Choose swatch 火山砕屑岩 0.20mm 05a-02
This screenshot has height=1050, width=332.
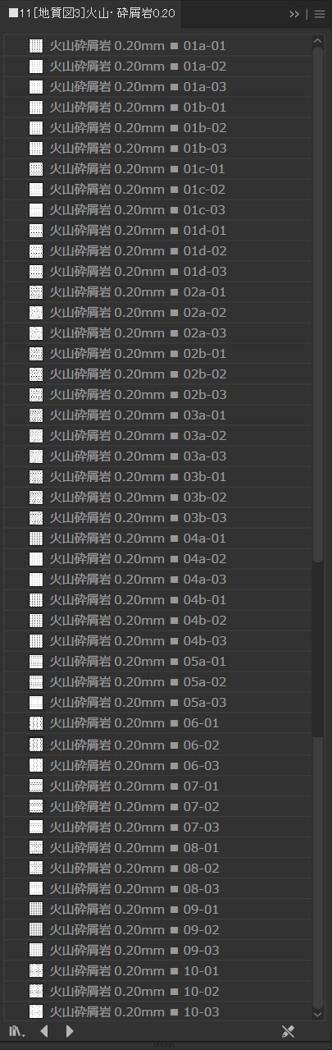(157, 682)
